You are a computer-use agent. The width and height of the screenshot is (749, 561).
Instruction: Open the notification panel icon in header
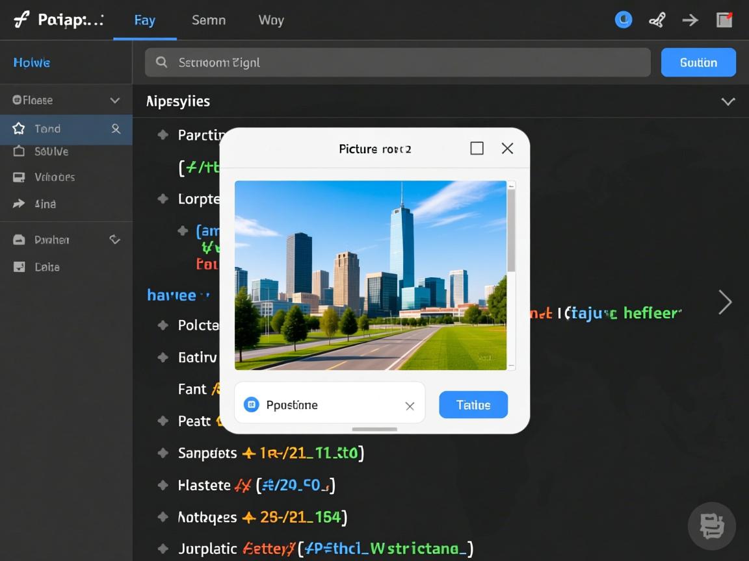(x=724, y=20)
